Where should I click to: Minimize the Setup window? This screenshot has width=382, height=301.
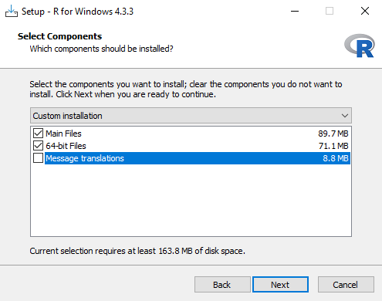tap(295, 12)
